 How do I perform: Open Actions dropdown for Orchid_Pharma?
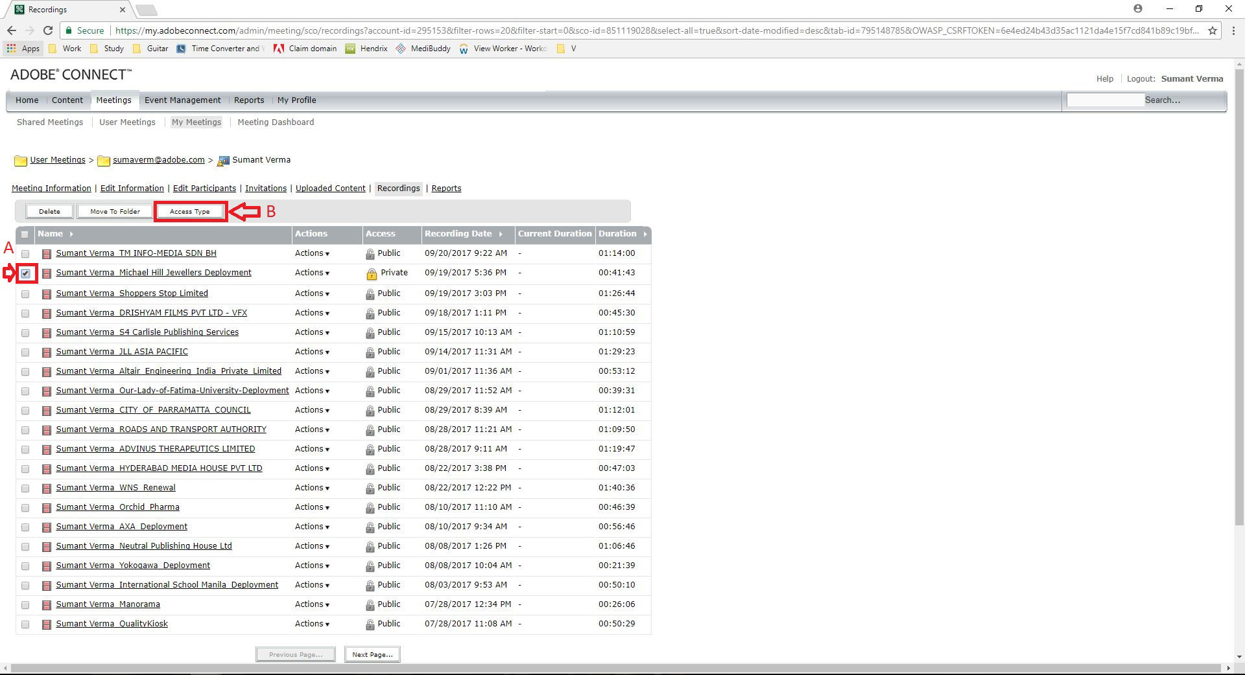point(312,507)
